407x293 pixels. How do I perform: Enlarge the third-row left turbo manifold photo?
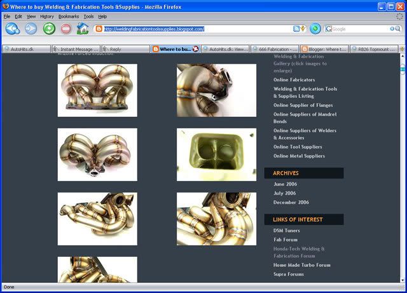(97, 219)
